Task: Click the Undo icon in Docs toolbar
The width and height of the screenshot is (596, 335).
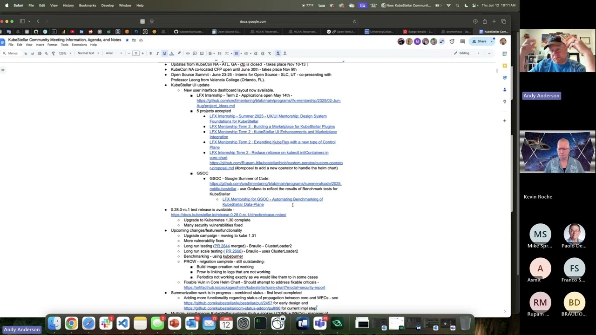Action: [26, 53]
